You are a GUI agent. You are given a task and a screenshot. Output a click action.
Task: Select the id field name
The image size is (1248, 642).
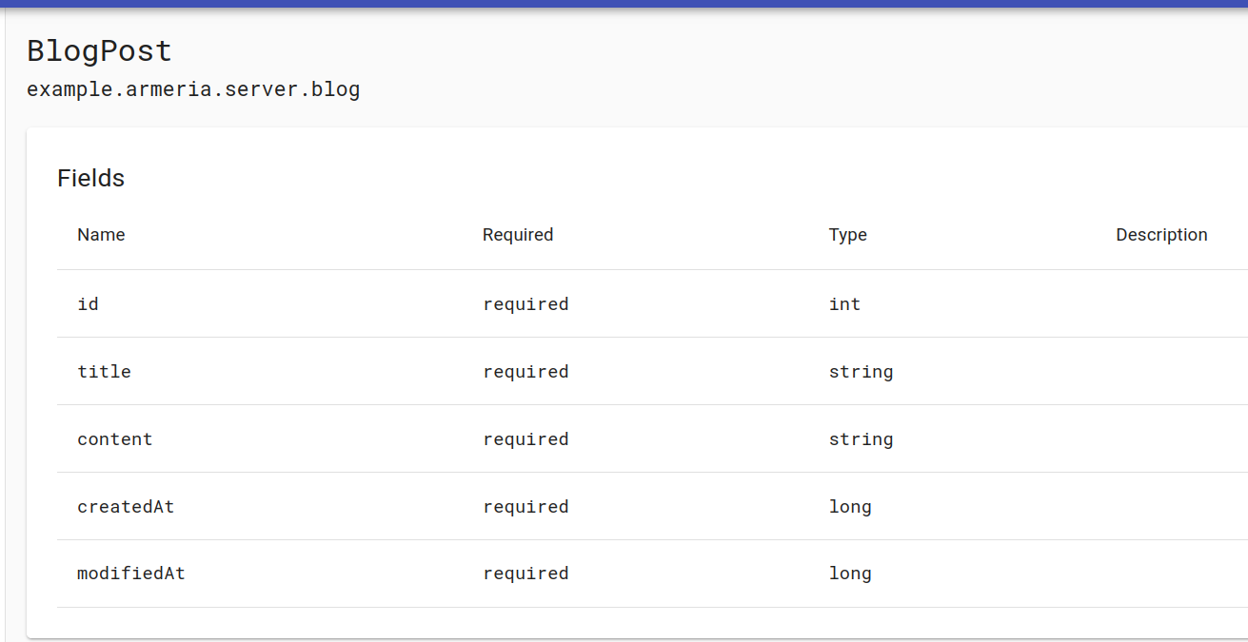point(88,304)
